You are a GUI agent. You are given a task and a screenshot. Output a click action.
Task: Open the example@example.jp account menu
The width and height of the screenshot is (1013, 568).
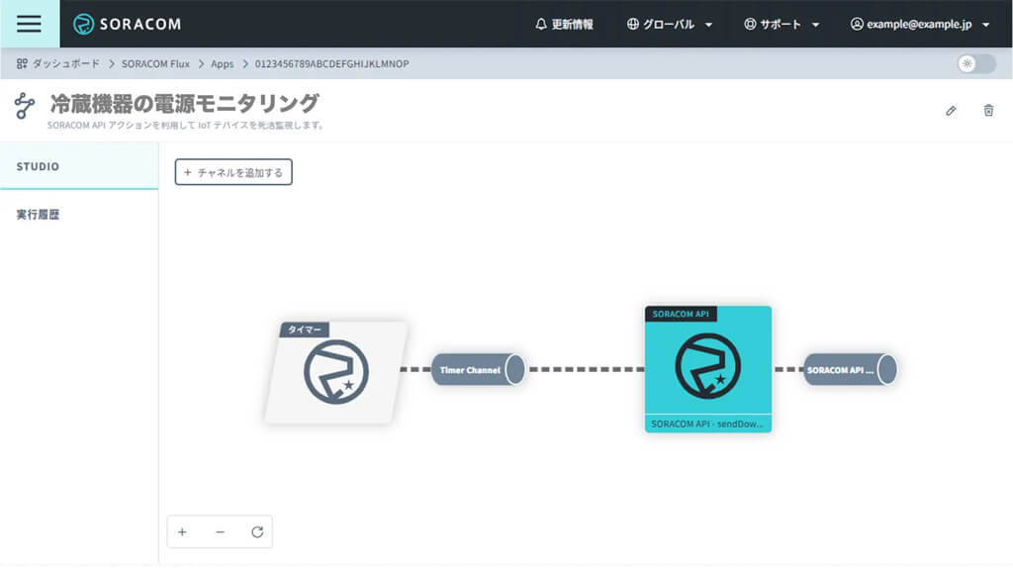[920, 24]
